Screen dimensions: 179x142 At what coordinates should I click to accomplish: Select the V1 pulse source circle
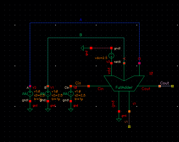coord(48,94)
